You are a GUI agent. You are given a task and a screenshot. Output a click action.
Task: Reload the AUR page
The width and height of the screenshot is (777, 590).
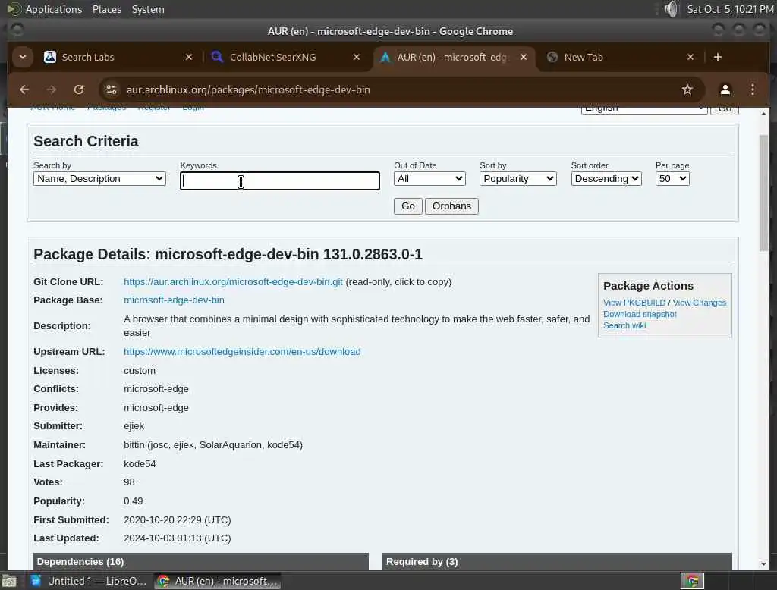point(79,89)
